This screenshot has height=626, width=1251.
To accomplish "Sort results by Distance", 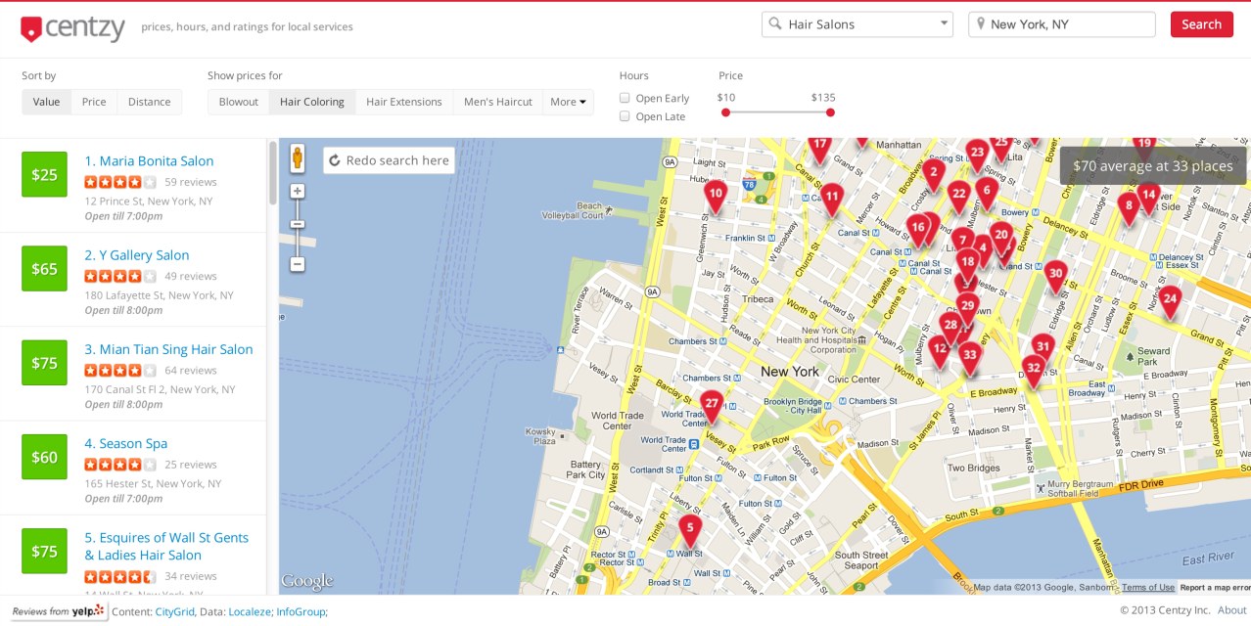I will point(149,102).
